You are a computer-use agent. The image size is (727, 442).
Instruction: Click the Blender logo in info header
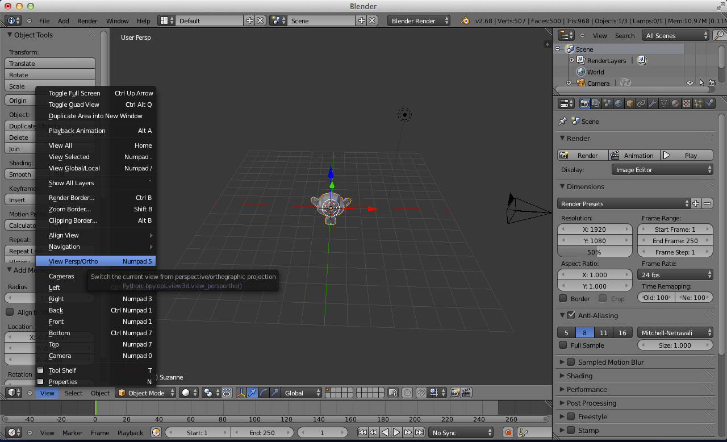click(466, 20)
